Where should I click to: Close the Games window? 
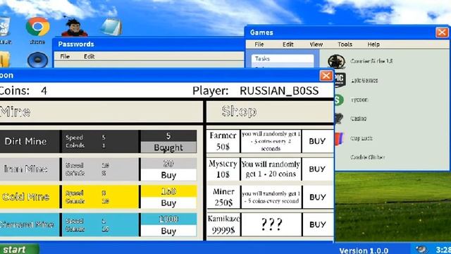(442, 32)
